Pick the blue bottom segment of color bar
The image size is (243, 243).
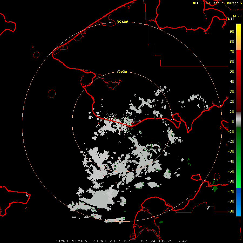[x=238, y=202]
